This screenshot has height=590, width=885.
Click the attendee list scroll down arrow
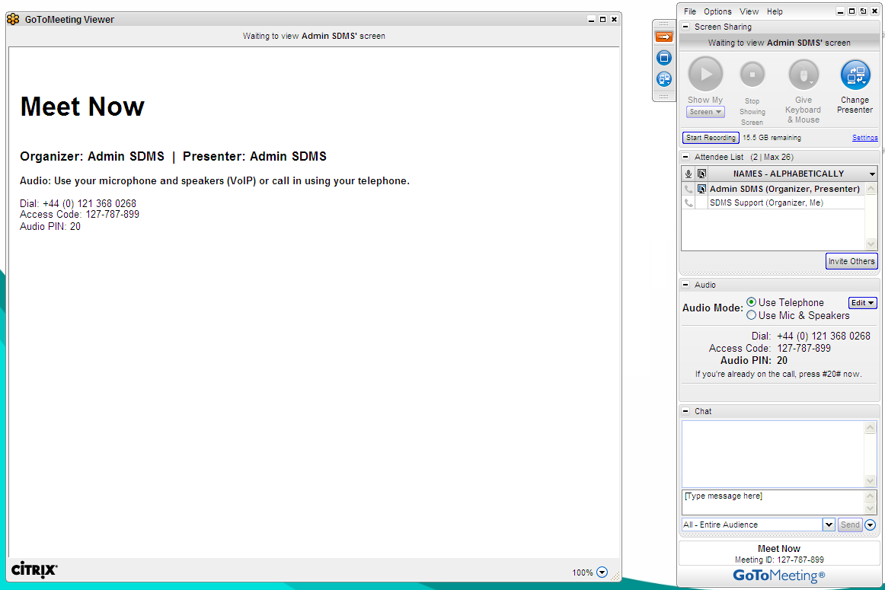871,244
